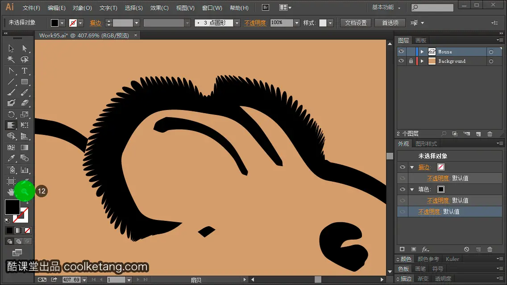507x285 pixels.
Task: Select the Width/Warp tool
Action: (11, 125)
